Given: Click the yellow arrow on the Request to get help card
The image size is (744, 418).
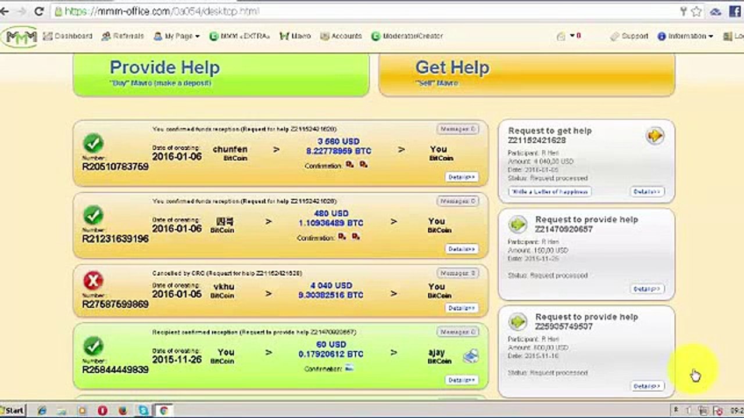Looking at the screenshot, I should [655, 136].
